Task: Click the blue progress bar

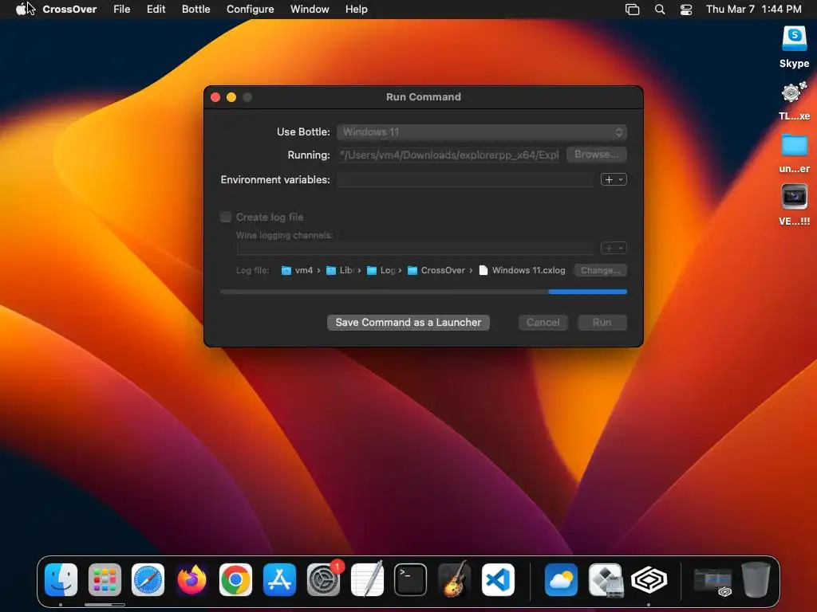Action: click(x=587, y=292)
